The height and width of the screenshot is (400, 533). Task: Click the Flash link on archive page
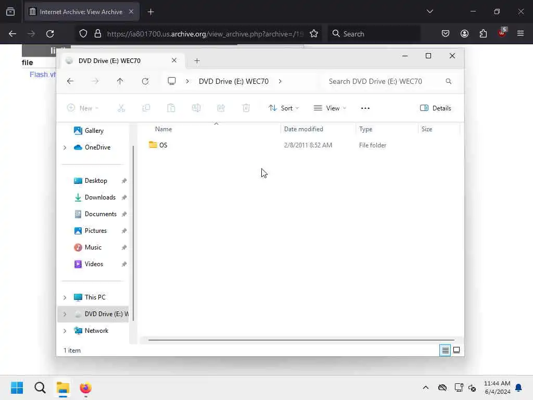pos(42,74)
